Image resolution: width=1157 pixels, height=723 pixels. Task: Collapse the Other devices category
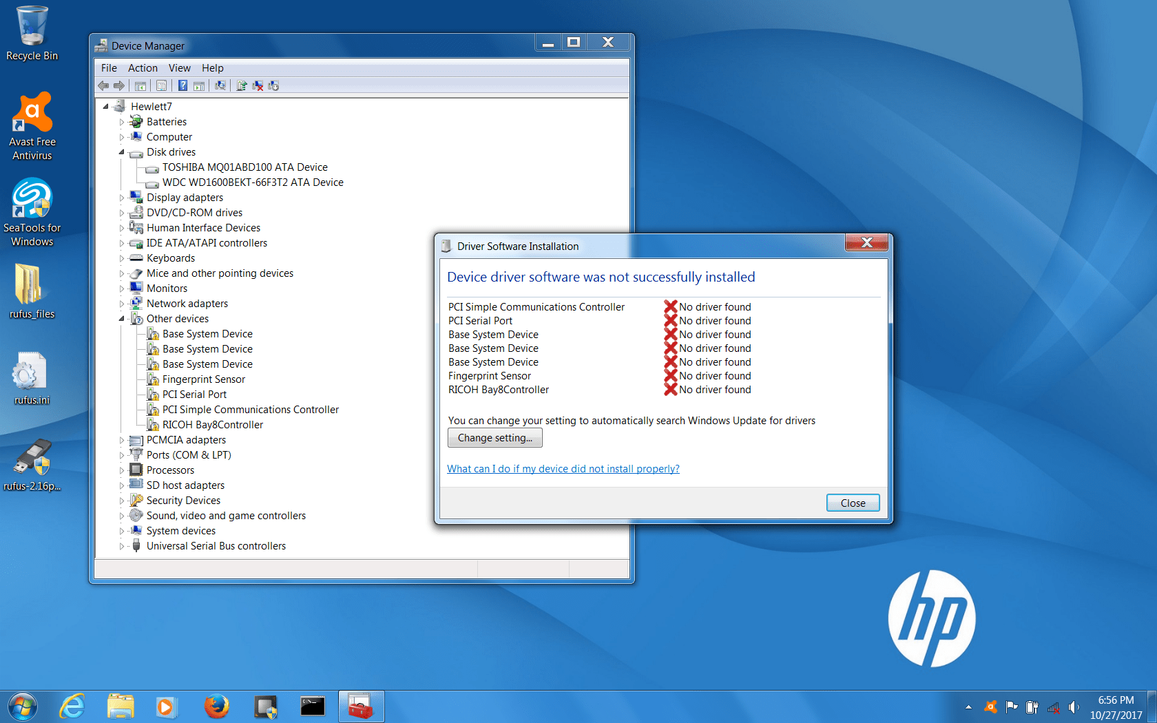[122, 318]
